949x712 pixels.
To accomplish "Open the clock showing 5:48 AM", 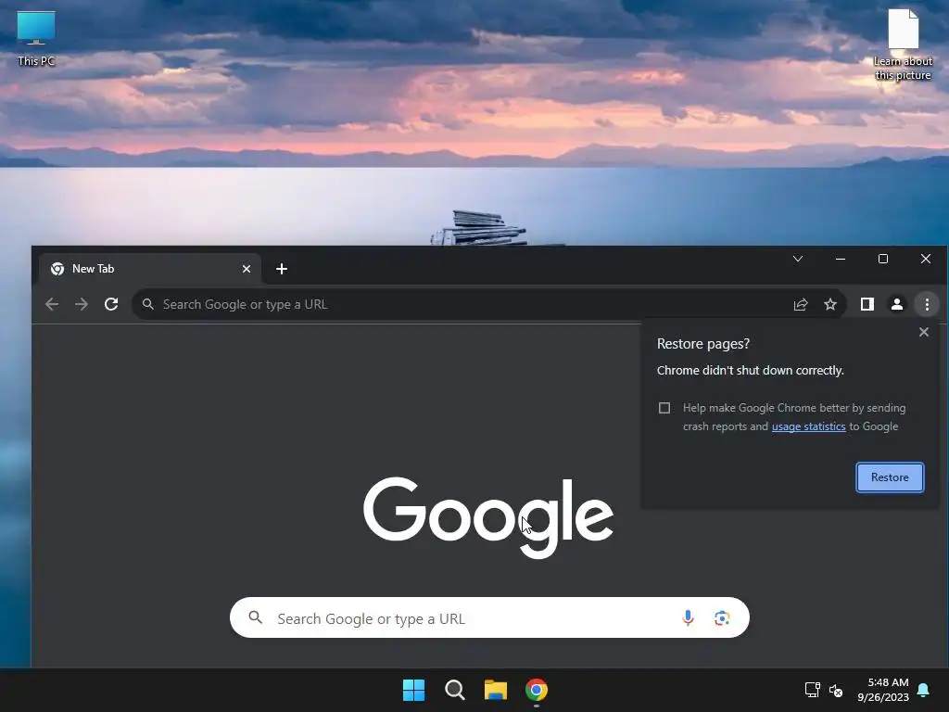I will (883, 690).
